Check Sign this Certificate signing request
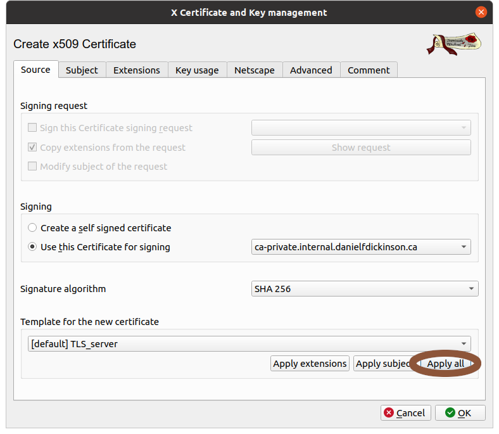Viewport: 499px width, 434px height. coord(110,128)
